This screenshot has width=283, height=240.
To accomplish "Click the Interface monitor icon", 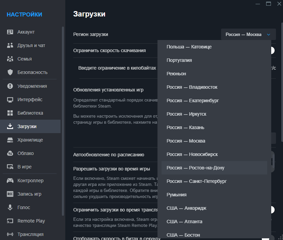I will pyautogui.click(x=10, y=99).
